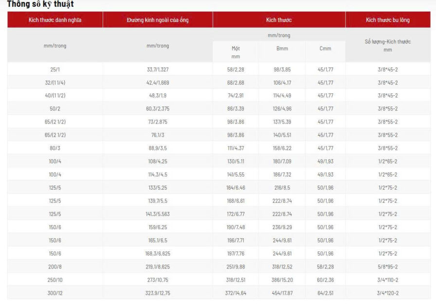Select cell '139,7/5,5'
The width and height of the screenshot is (436, 305).
pos(158,201)
